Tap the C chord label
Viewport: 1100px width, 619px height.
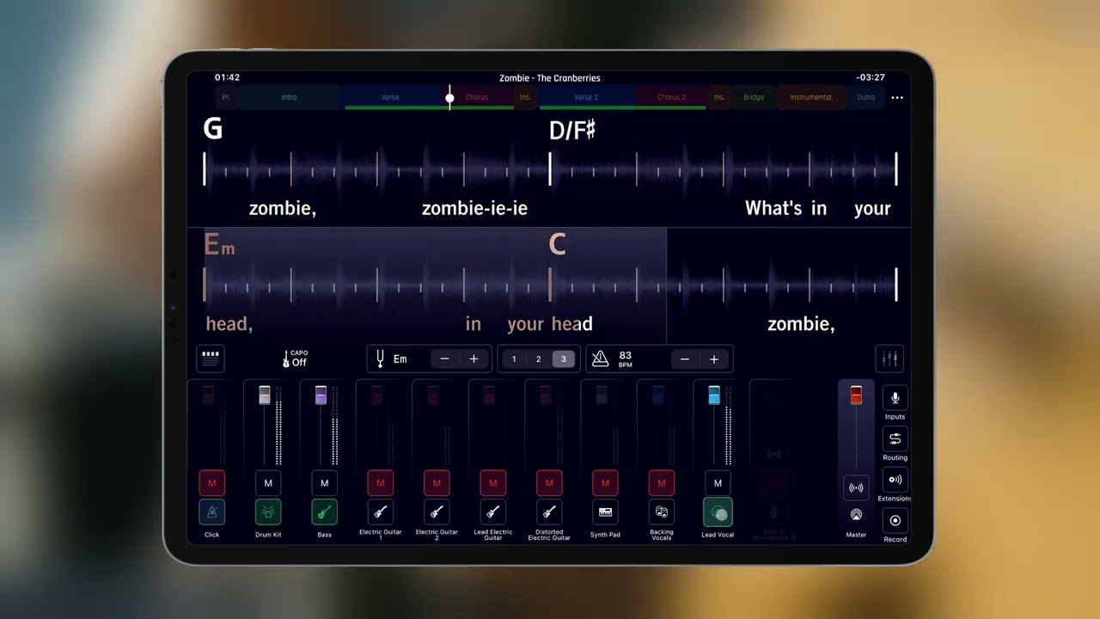click(x=557, y=245)
